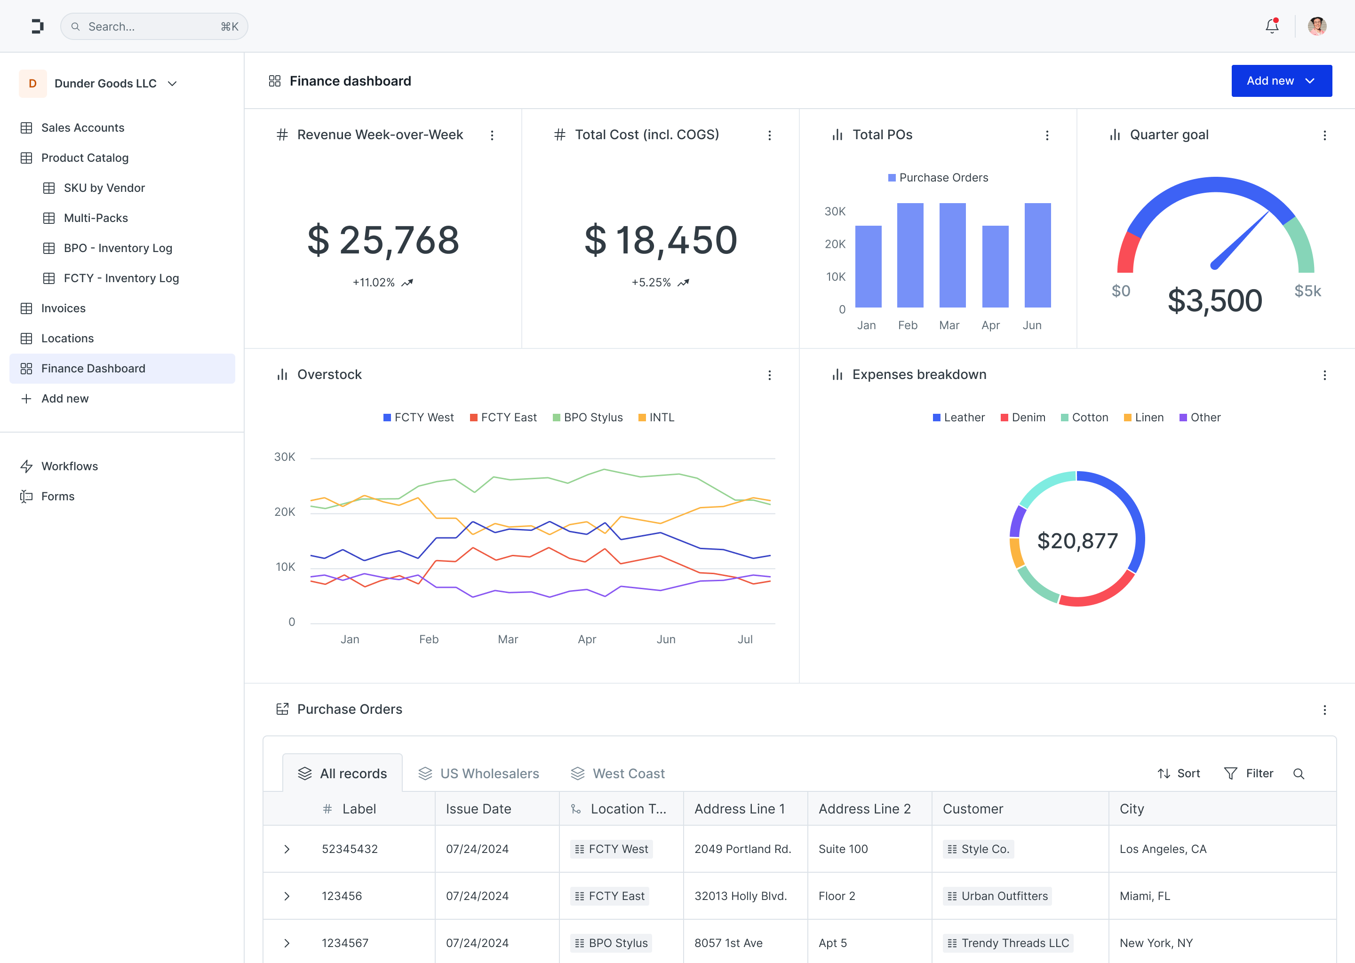The width and height of the screenshot is (1355, 963).
Task: Click Add new in the sidebar
Action: pyautogui.click(x=64, y=399)
